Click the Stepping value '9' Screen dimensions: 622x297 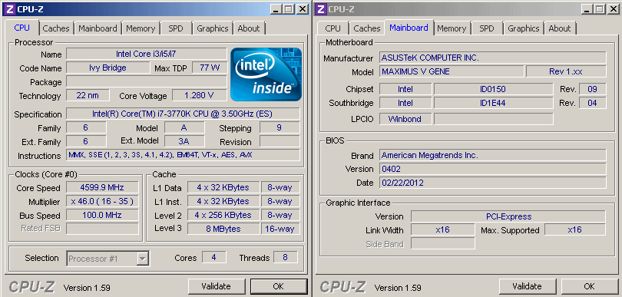(280, 127)
